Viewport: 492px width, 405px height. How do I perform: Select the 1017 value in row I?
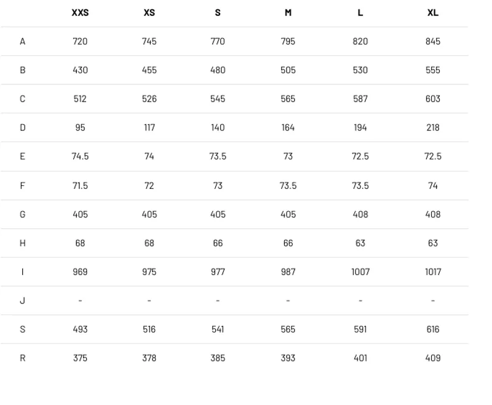click(x=433, y=272)
